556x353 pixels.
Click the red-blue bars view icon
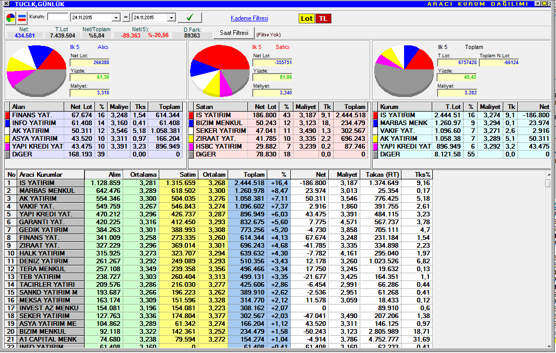pyautogui.click(x=22, y=17)
